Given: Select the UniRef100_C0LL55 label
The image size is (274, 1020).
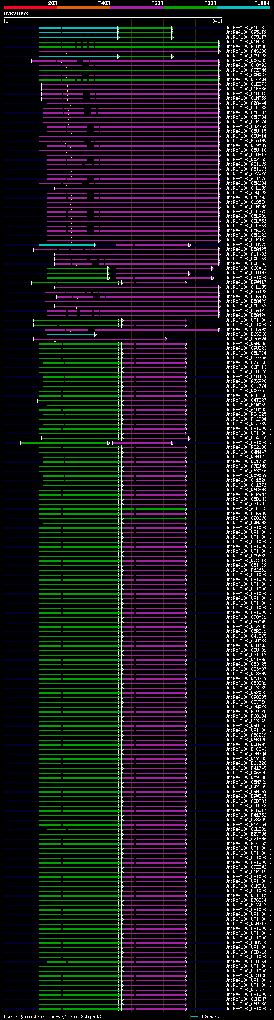Looking at the screenshot, I should pyautogui.click(x=246, y=287).
